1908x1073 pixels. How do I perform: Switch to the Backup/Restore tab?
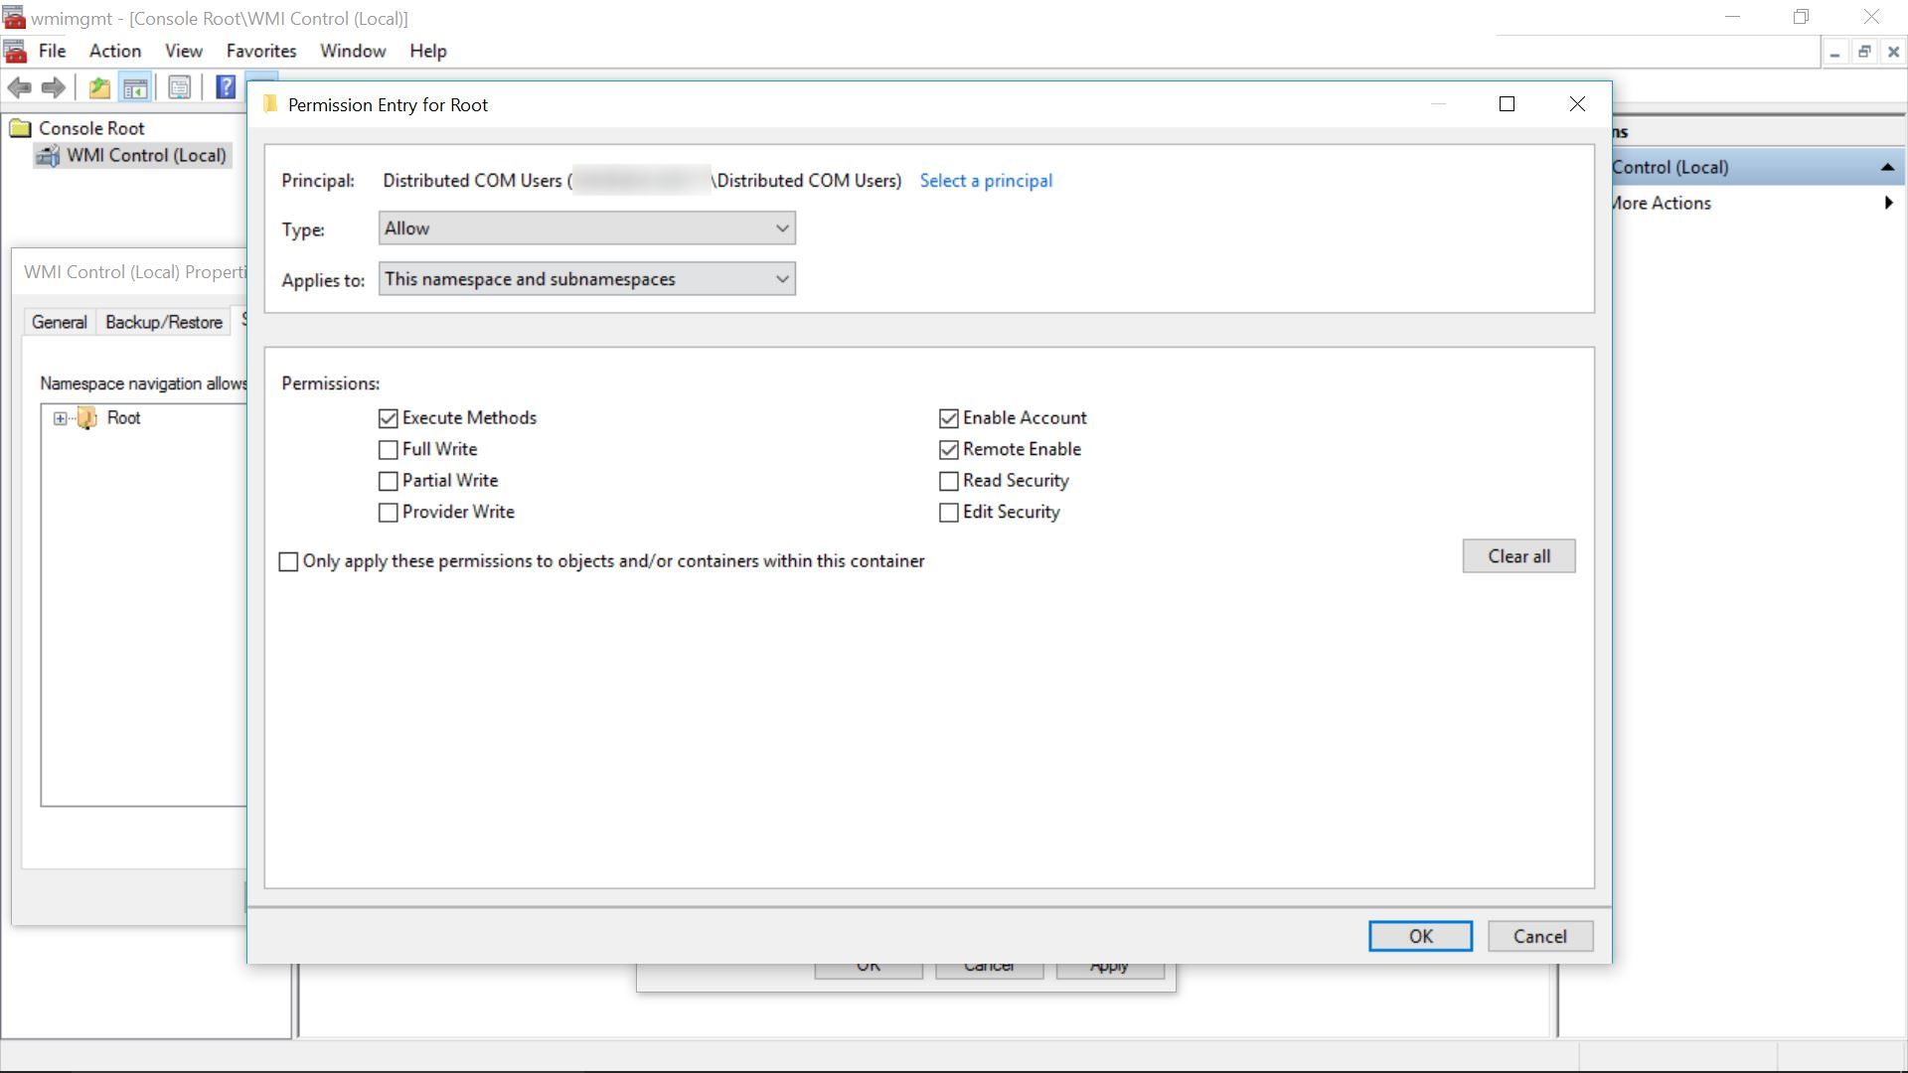[x=163, y=322]
